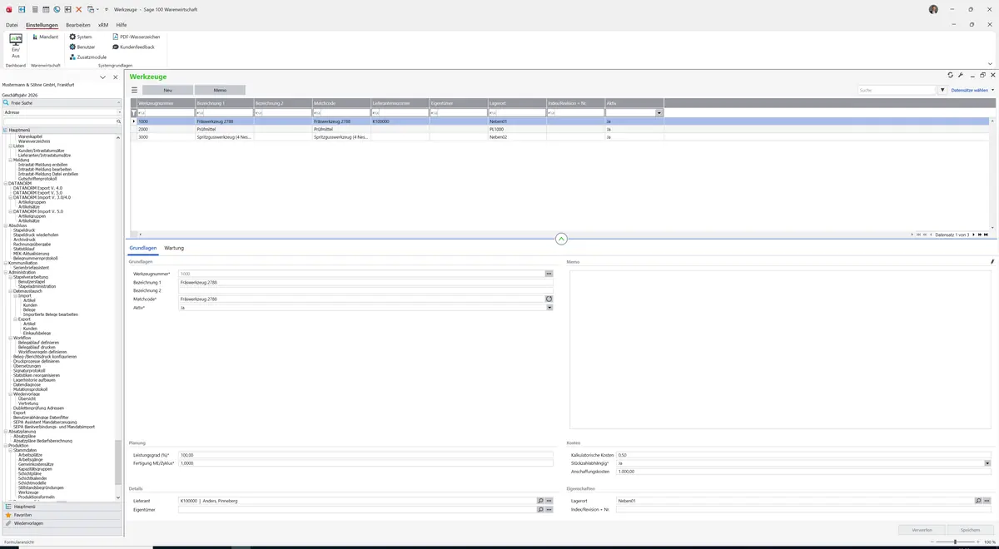Open the lookup search for Lagerort
Viewport: 999px width, 549px height.
[x=978, y=501]
